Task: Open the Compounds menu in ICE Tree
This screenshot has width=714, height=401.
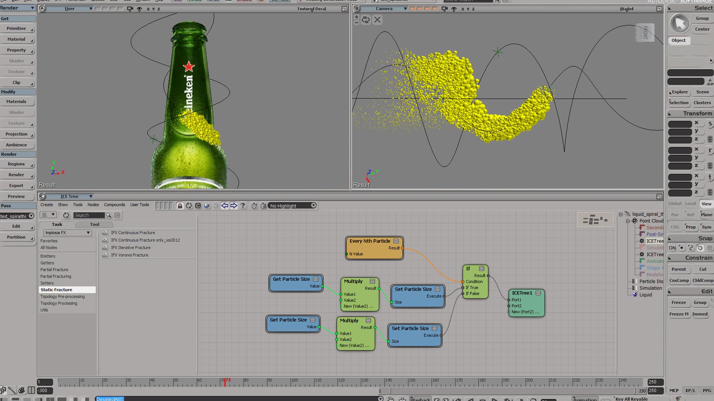Action: point(114,205)
